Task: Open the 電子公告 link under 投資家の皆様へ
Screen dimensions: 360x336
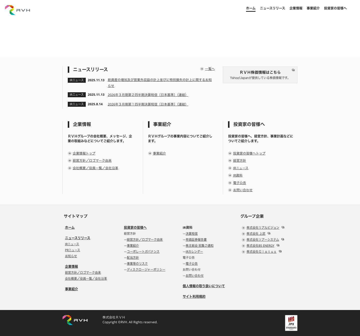Action: (x=239, y=182)
